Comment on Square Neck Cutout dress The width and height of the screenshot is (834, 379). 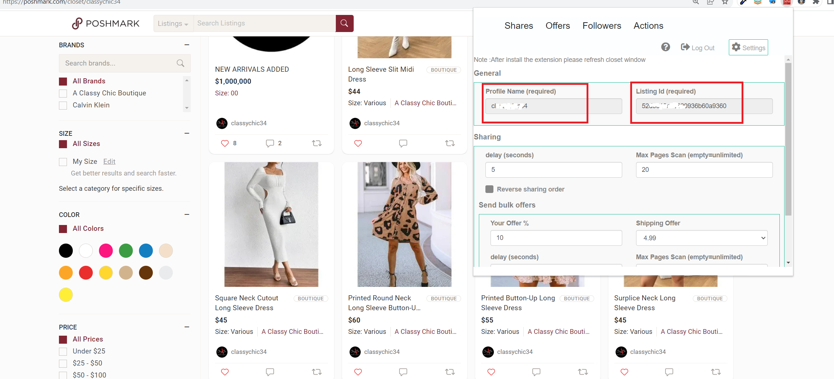click(270, 372)
